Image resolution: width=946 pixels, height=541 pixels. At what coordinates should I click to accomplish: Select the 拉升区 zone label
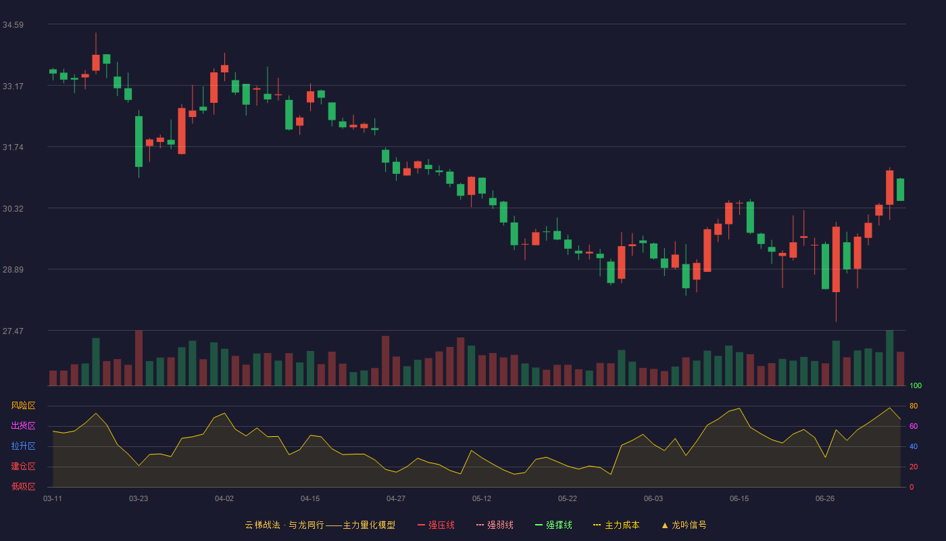point(23,446)
